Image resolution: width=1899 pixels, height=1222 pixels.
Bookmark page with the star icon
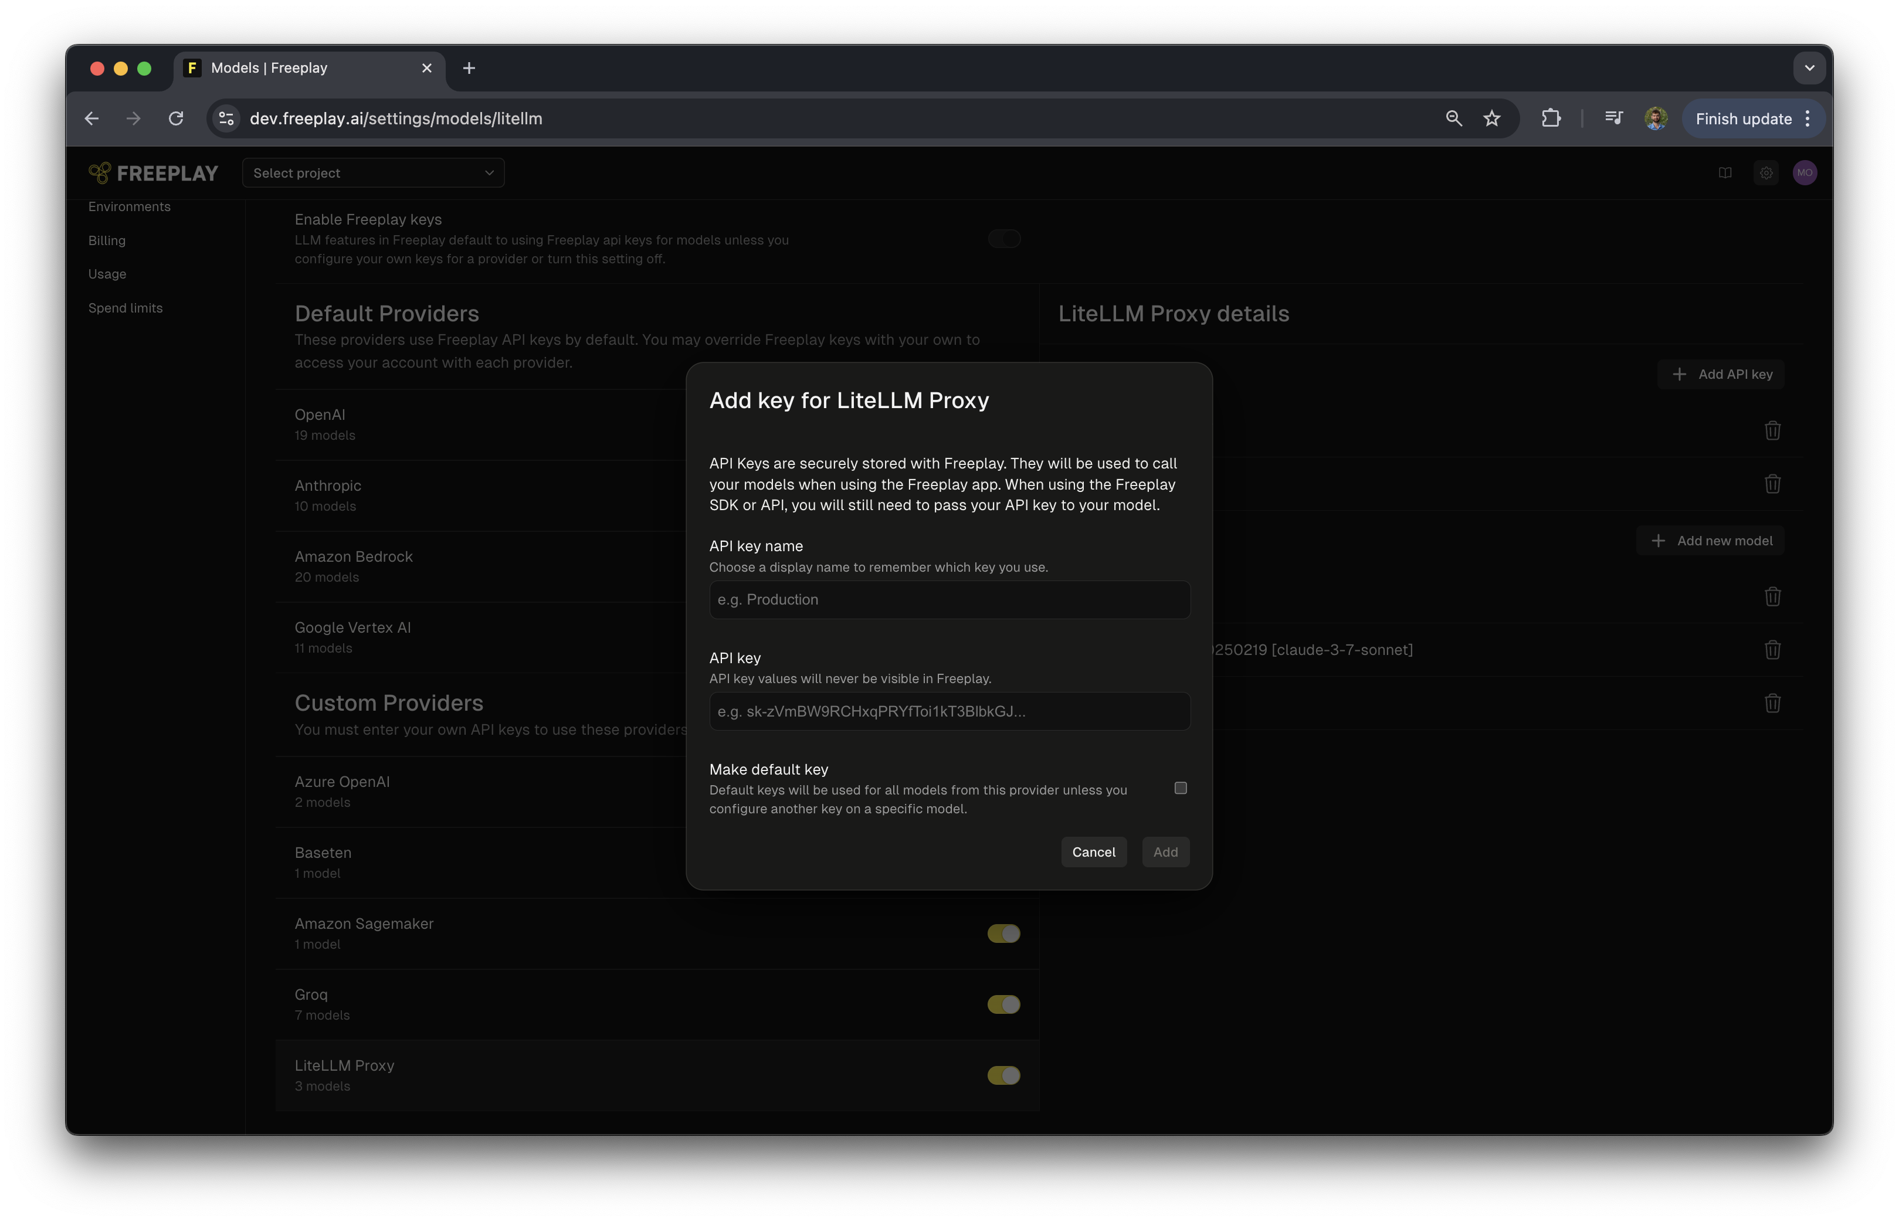coord(1491,118)
